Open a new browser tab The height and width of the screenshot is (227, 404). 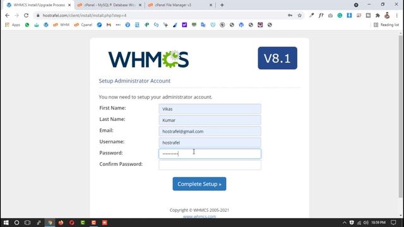pyautogui.click(x=222, y=5)
